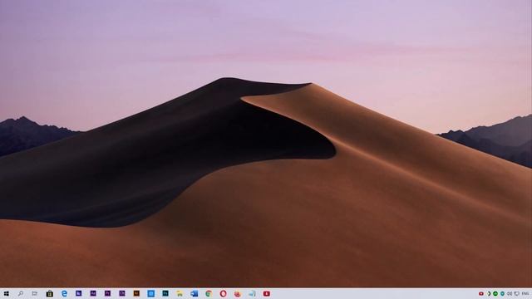Click dark crescent tray icon
This screenshot has width=532, height=299.
point(489,293)
